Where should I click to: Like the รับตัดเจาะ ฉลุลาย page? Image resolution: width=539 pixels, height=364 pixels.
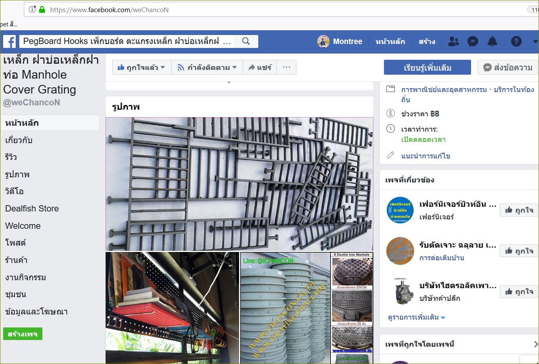pyautogui.click(x=519, y=251)
